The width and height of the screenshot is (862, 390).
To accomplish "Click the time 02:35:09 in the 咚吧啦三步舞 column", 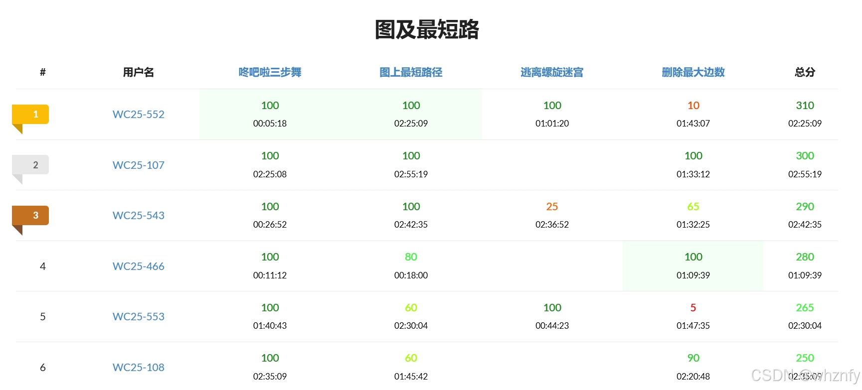I will click(x=270, y=377).
